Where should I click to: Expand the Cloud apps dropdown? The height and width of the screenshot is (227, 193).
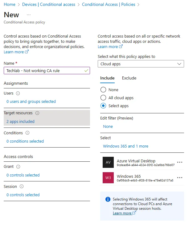coord(141,64)
